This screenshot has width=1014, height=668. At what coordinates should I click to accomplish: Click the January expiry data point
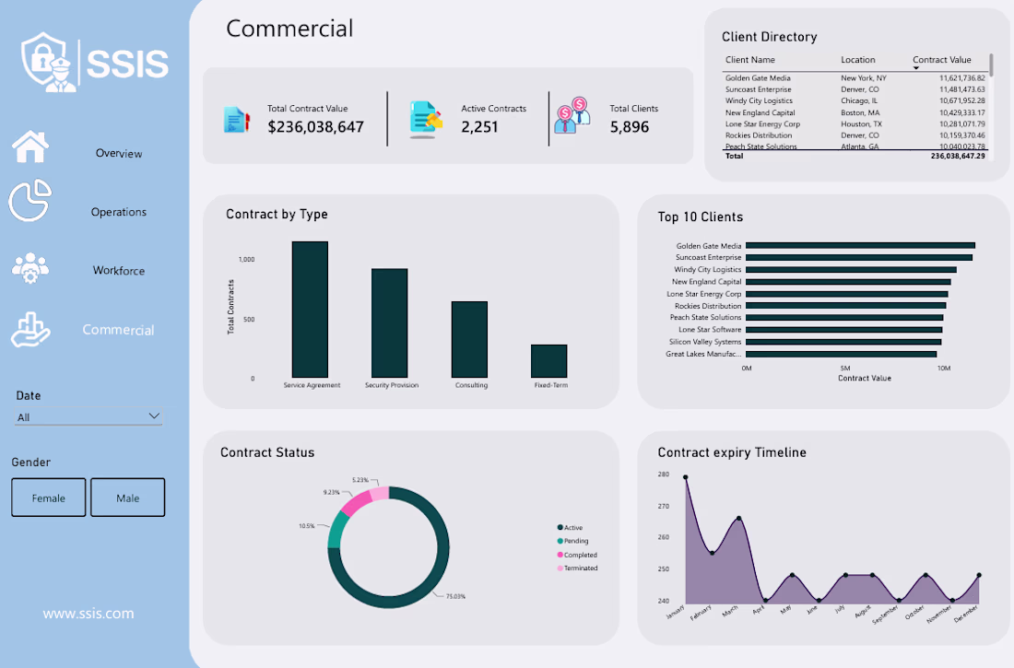(x=686, y=477)
